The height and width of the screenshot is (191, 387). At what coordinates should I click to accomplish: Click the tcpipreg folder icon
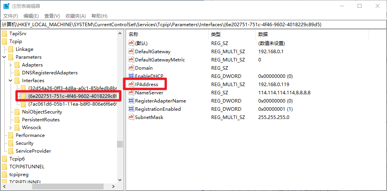[x=4, y=175]
